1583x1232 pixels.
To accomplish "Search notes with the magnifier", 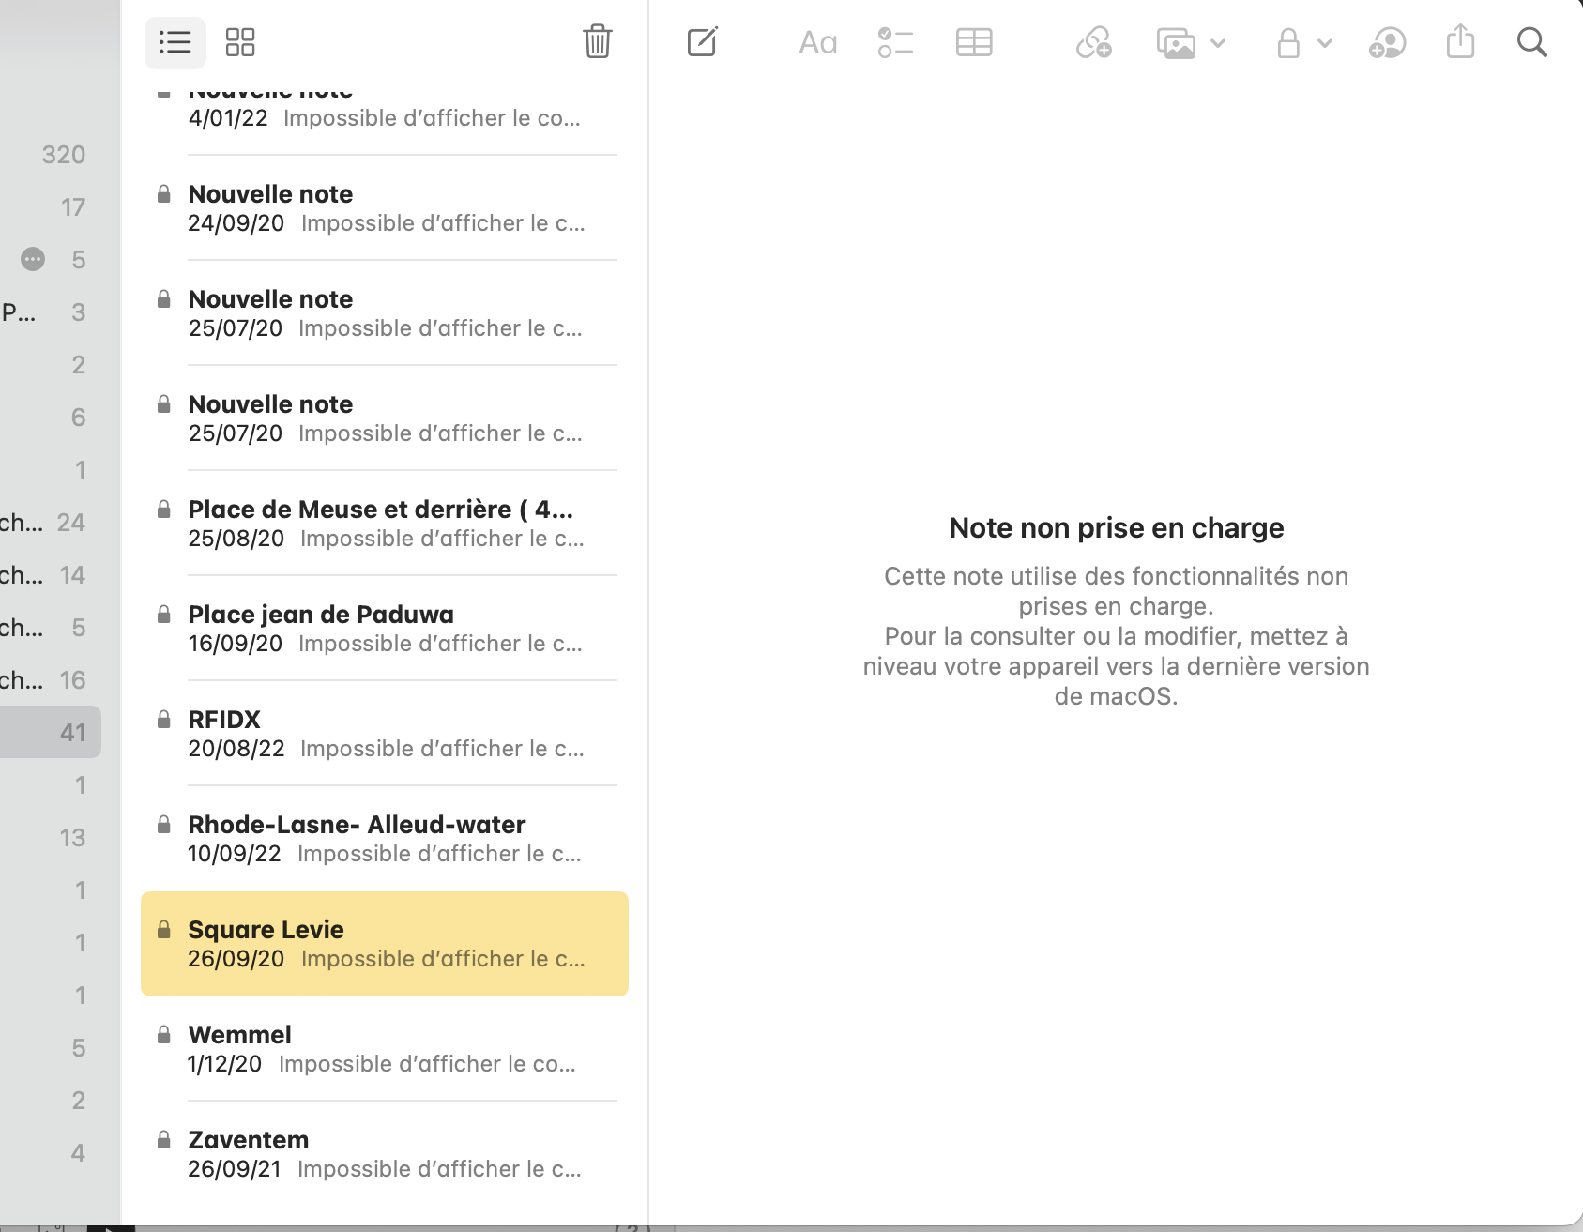I will tap(1531, 42).
